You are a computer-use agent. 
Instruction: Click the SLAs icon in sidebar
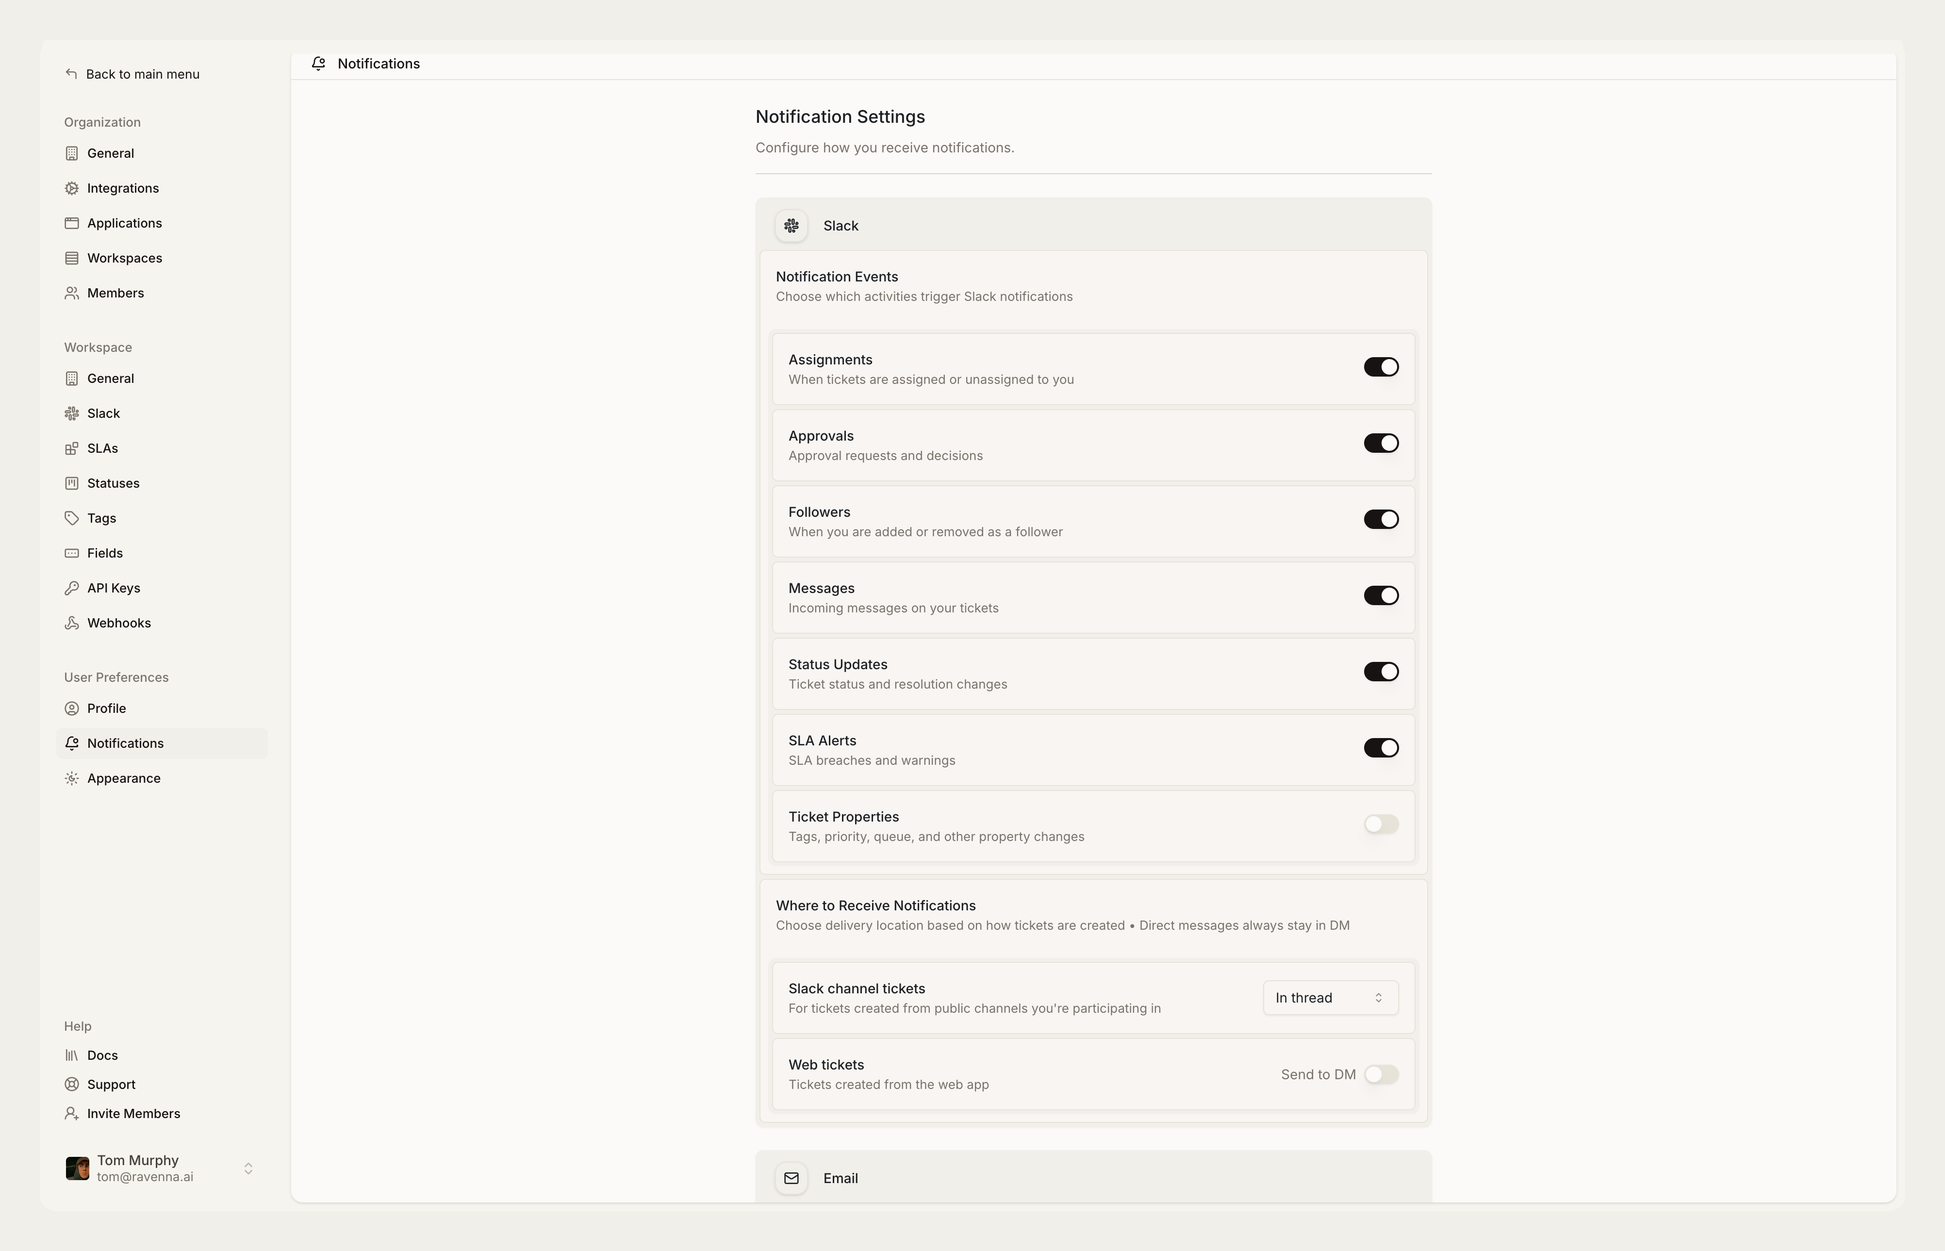click(x=71, y=448)
